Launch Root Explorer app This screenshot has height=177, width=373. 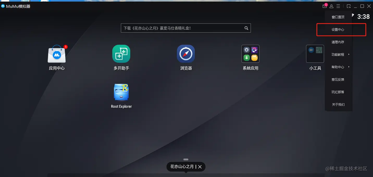coord(121,92)
